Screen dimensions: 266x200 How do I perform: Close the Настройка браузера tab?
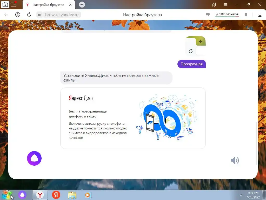(70, 5)
